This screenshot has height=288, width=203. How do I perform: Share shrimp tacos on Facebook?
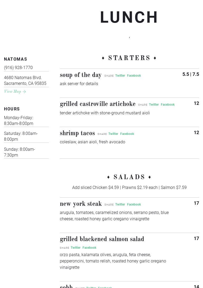127,134
